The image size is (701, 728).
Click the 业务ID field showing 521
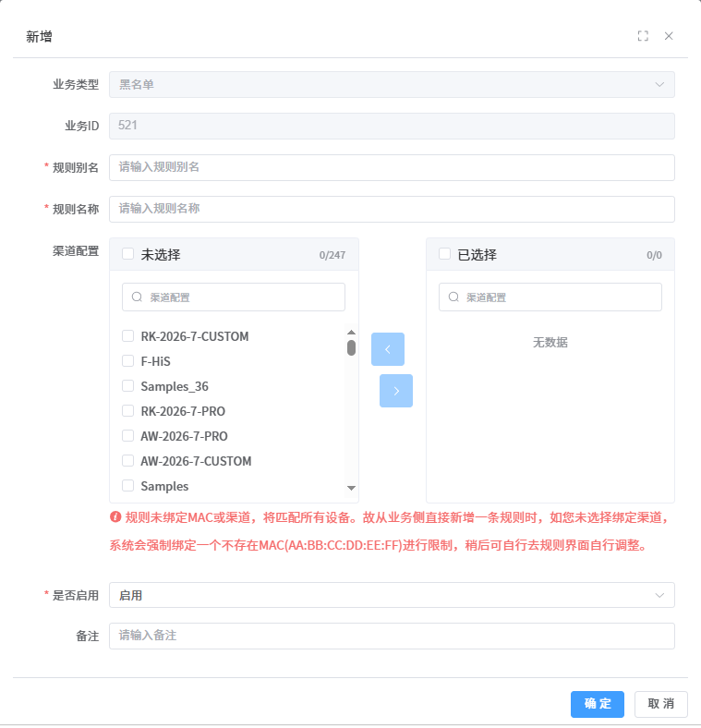point(392,126)
